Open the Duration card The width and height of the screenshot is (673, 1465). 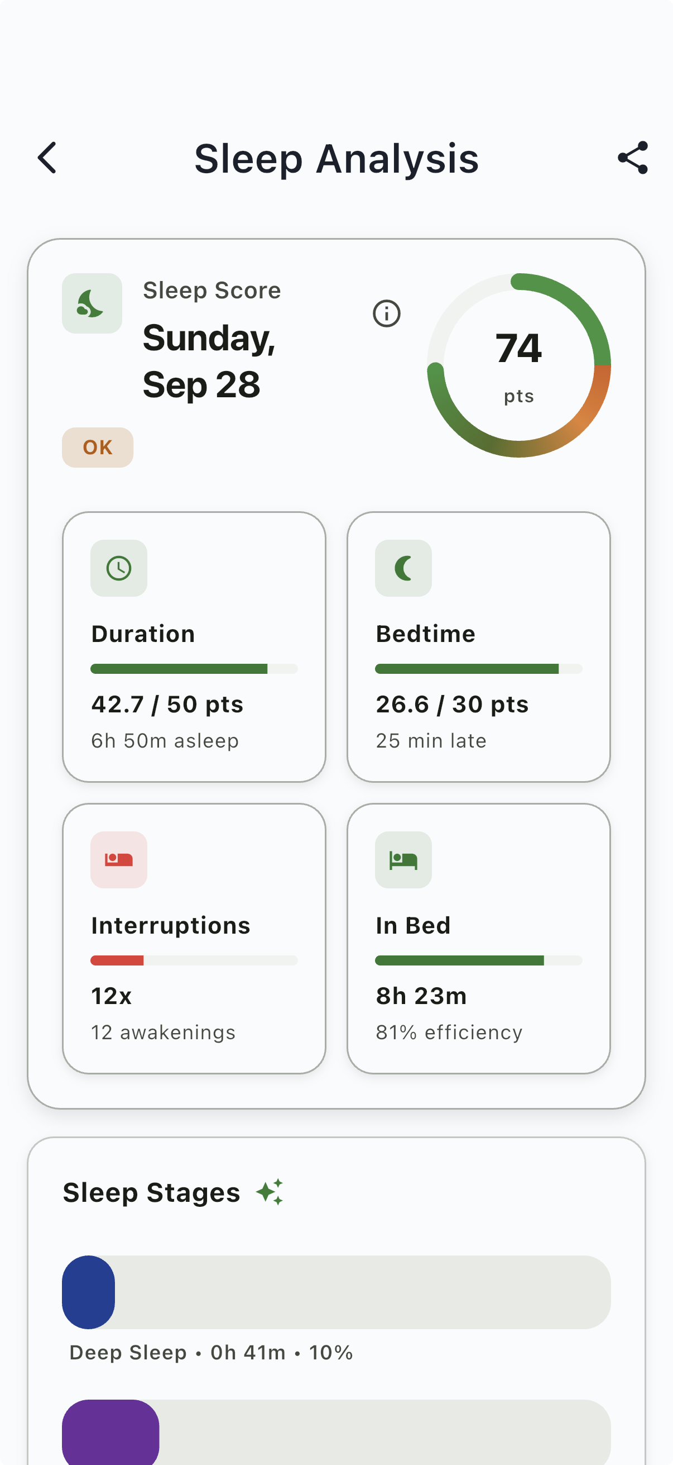tap(194, 646)
